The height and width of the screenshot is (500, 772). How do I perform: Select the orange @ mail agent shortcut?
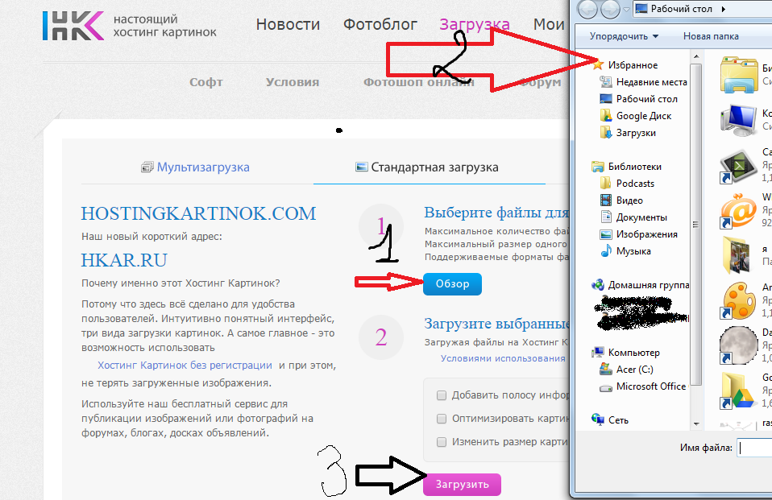[x=738, y=211]
